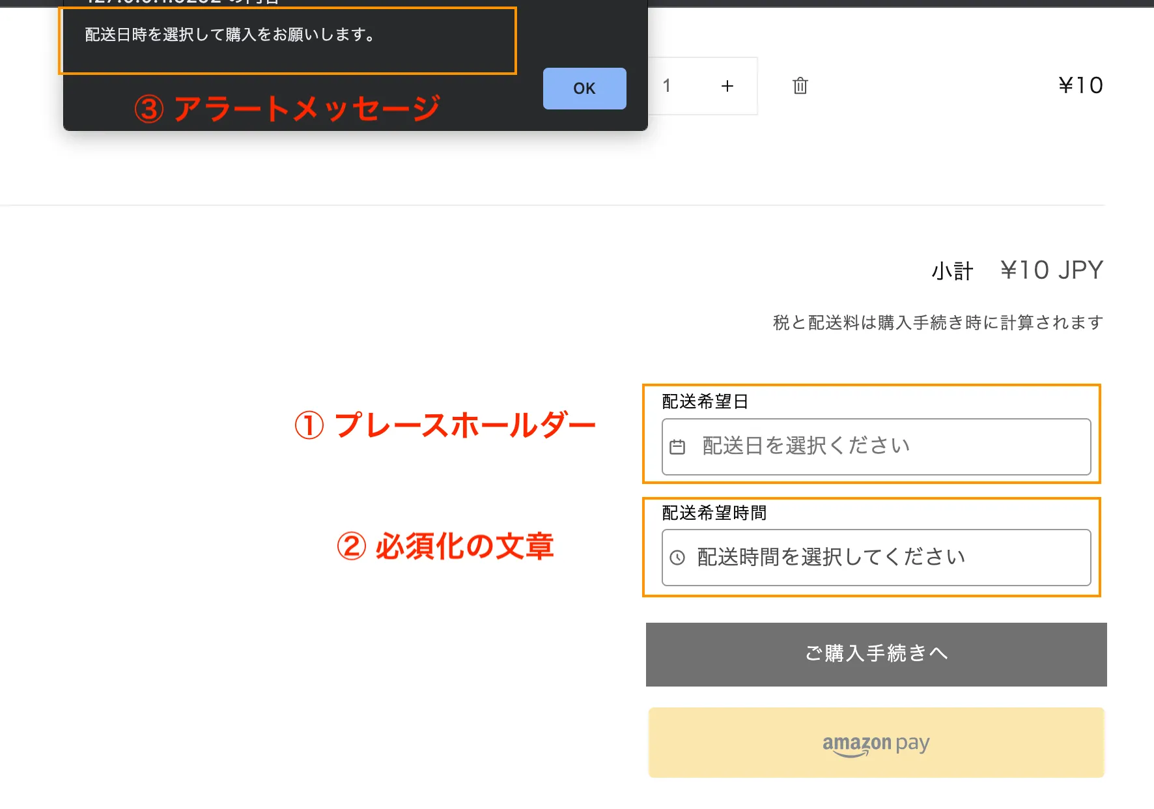The width and height of the screenshot is (1154, 809).
Task: Click the tax and shipping note 税と配送料は購入手続き時に計算されます
Action: tap(937, 322)
